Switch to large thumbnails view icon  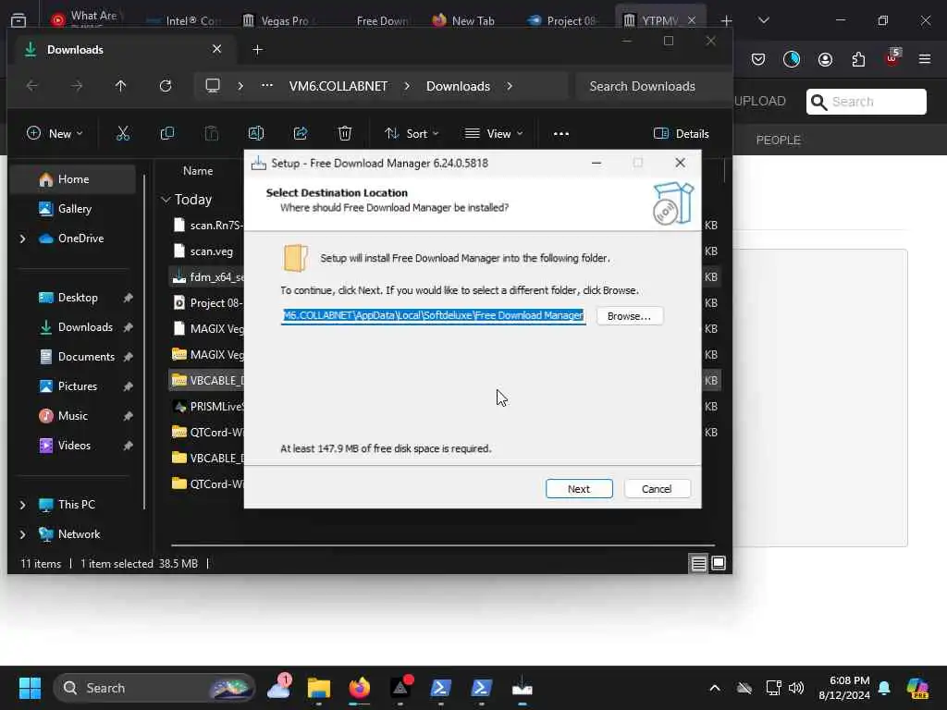click(718, 563)
